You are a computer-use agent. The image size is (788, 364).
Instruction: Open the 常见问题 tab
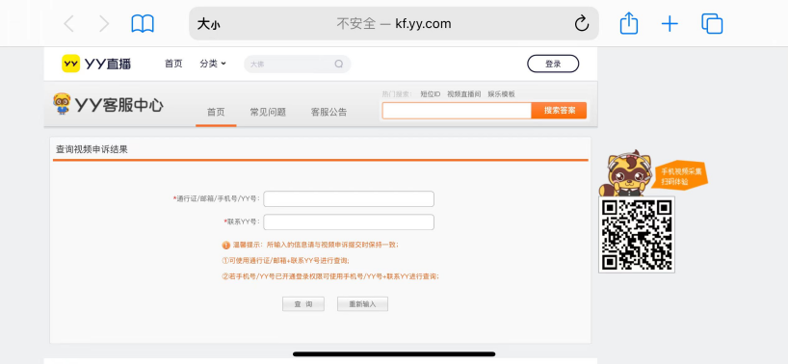[268, 112]
